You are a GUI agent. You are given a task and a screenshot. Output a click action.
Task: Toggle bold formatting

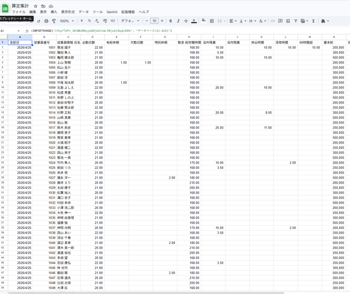[x=171, y=21]
